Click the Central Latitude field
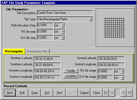The width and height of the screenshot is (137, 100). pos(111,59)
